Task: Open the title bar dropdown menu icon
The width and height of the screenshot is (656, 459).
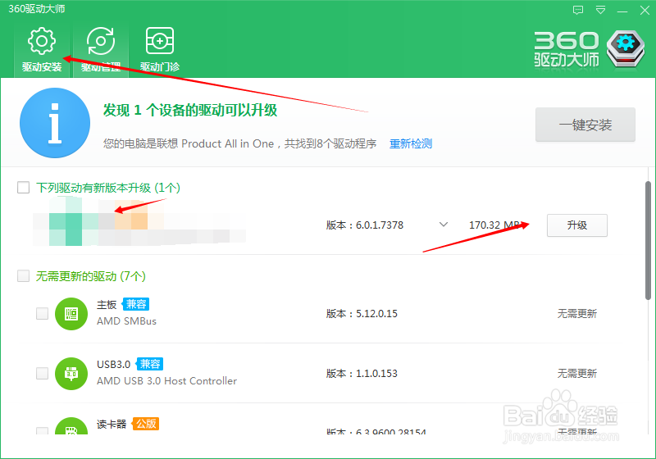Action: [600, 10]
